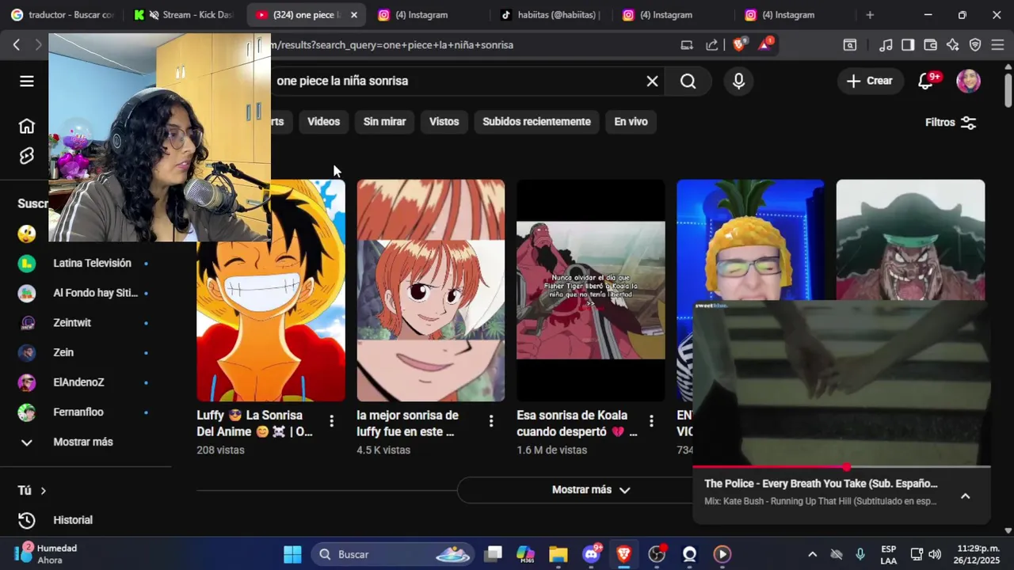The width and height of the screenshot is (1014, 570).
Task: Open the account avatar menu
Action: click(968, 81)
